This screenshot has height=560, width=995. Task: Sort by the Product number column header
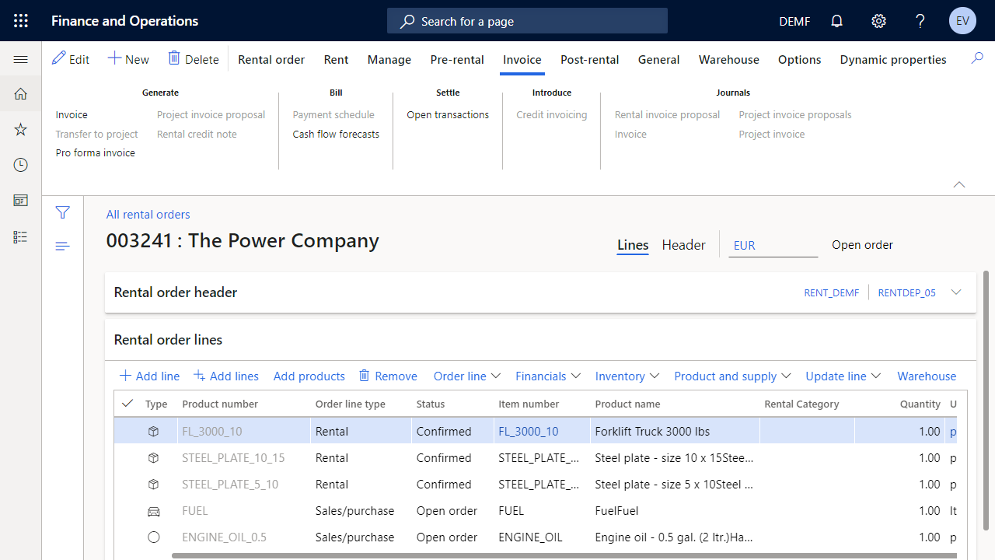pyautogui.click(x=220, y=404)
